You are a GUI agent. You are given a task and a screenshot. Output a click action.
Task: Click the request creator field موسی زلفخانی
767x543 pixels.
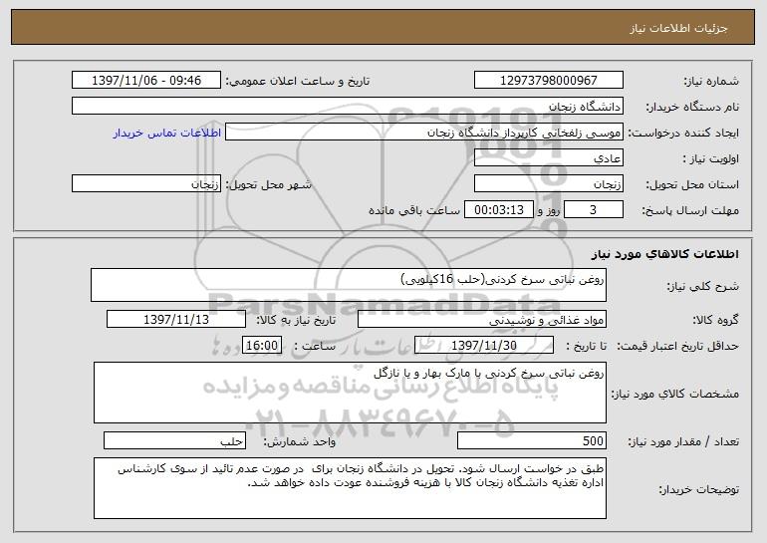(x=424, y=133)
